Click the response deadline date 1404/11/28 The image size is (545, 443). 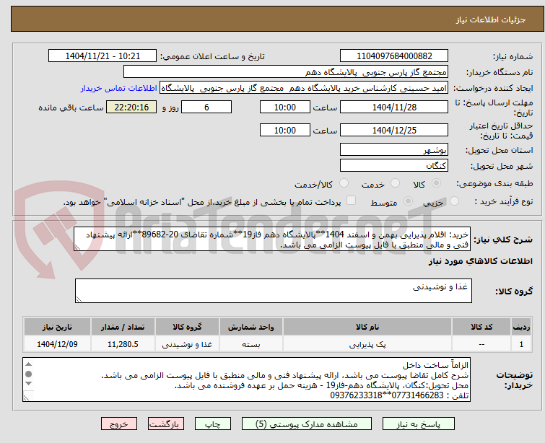pyautogui.click(x=394, y=107)
